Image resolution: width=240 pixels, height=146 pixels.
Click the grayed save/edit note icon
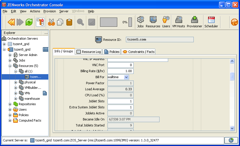[92, 22]
